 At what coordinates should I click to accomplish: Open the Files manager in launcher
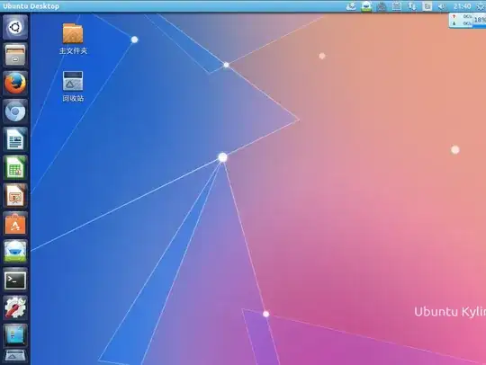click(15, 55)
